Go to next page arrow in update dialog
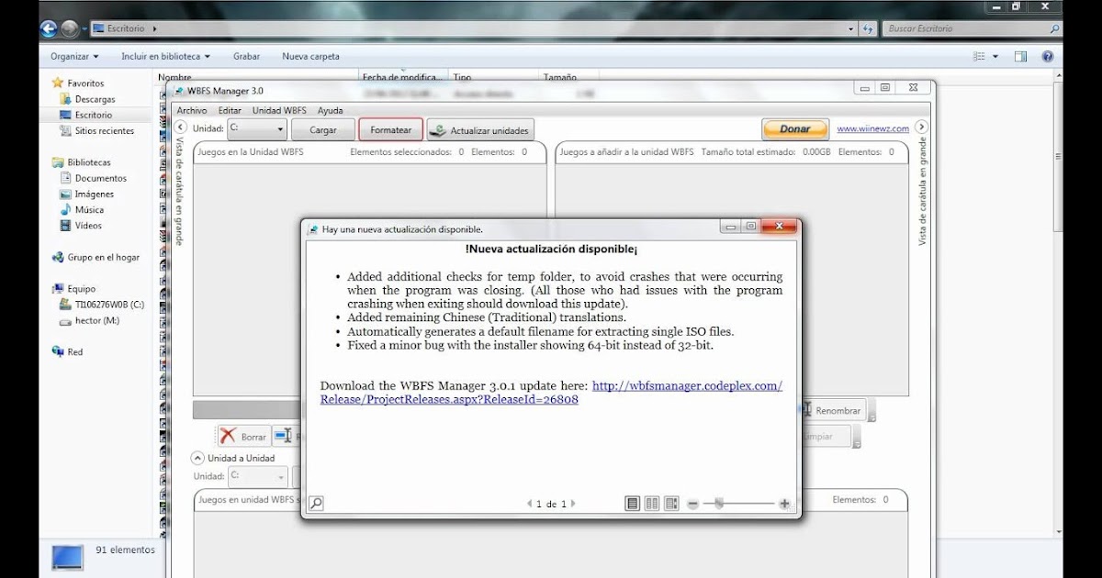Viewport: 1102px width, 578px height. tap(574, 504)
